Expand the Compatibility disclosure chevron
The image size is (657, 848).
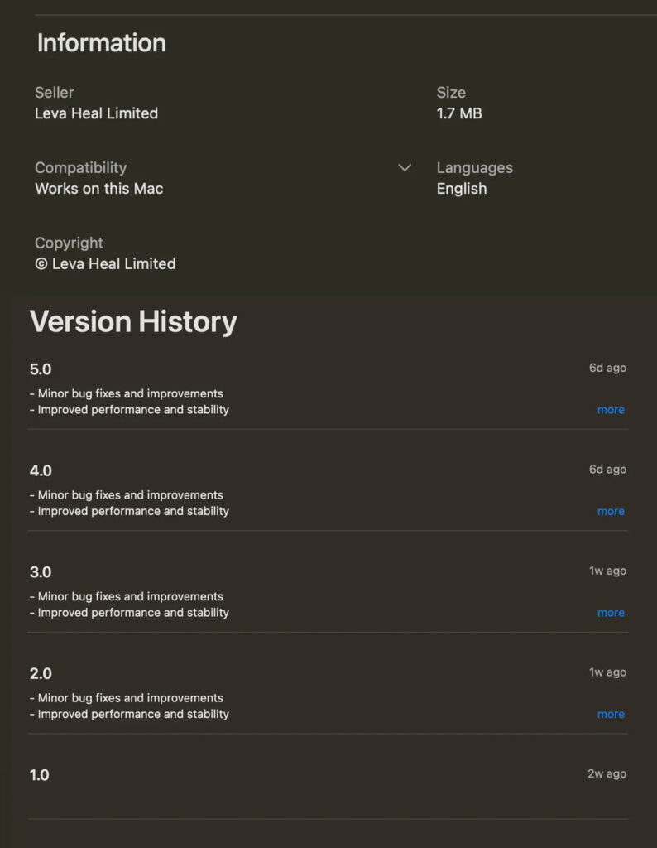pyautogui.click(x=405, y=167)
